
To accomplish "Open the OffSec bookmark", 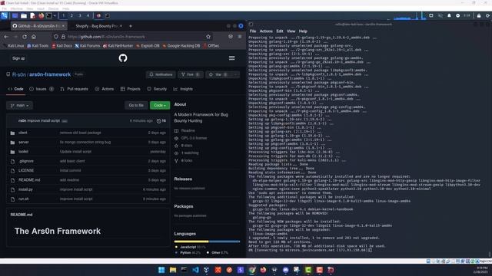I will [211, 46].
